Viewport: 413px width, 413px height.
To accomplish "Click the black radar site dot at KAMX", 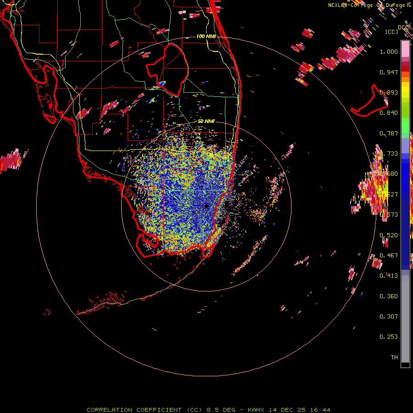I will 206,206.
